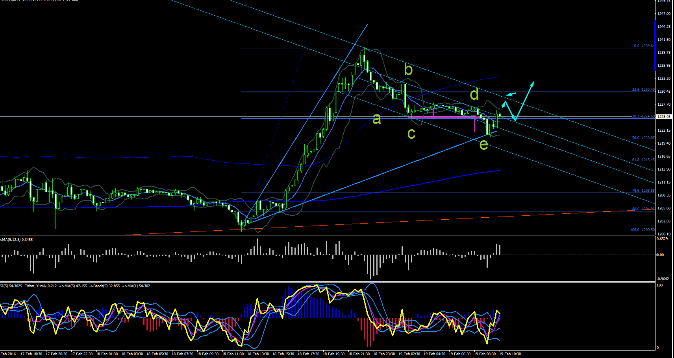Click the '19 Feb 06:30' time label
This screenshot has height=358, width=674.
click(460, 354)
